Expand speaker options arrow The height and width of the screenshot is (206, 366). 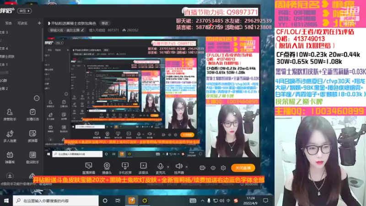click(x=187, y=167)
